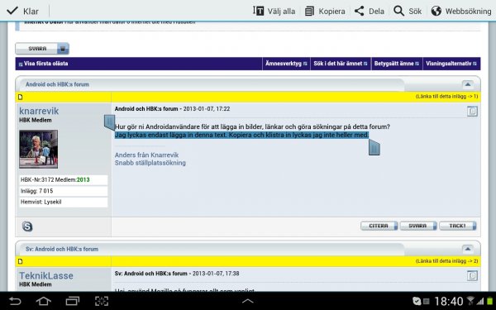The image size is (496, 310).
Task: Tap the Wi-Fi signal status icon
Action: click(x=470, y=301)
